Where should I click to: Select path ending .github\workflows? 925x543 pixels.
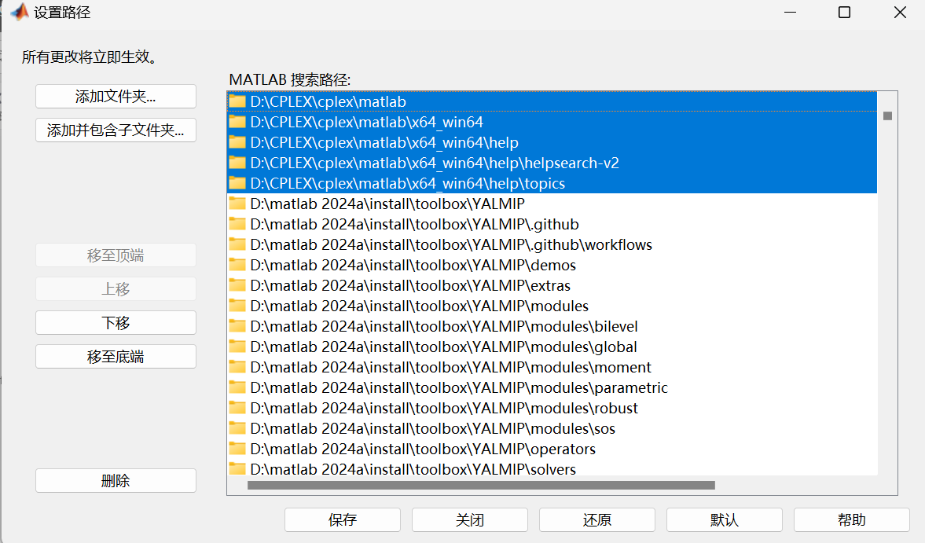pos(552,244)
